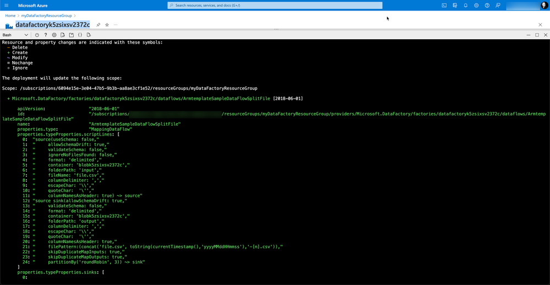This screenshot has height=285, width=550.
Task: Click the "~ Modify" legend line
Action: point(18,58)
